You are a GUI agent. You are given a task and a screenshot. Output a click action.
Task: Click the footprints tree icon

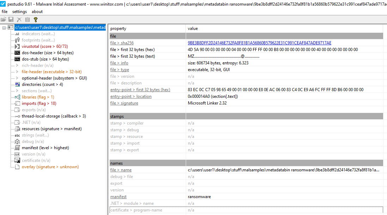(x=17, y=40)
